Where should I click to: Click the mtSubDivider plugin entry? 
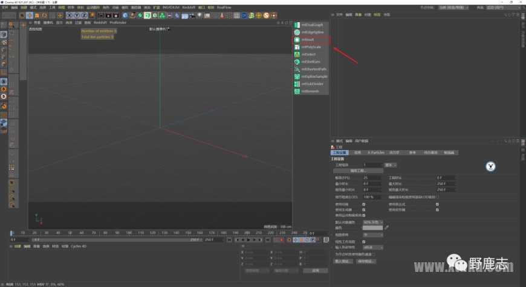click(x=311, y=84)
